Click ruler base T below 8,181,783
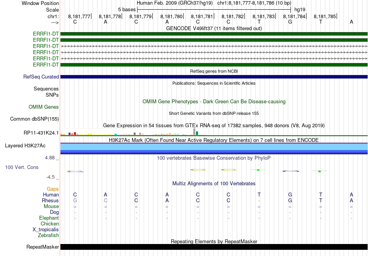Image resolution: width=368 pixels, height=256 pixels. pos(259,22)
